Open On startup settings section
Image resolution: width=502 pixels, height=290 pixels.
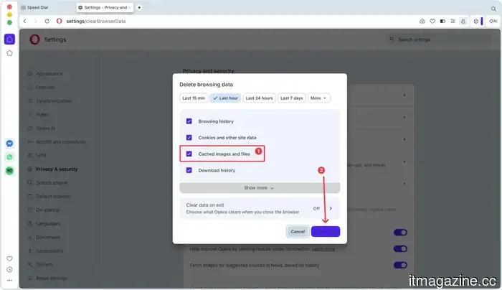point(48,210)
